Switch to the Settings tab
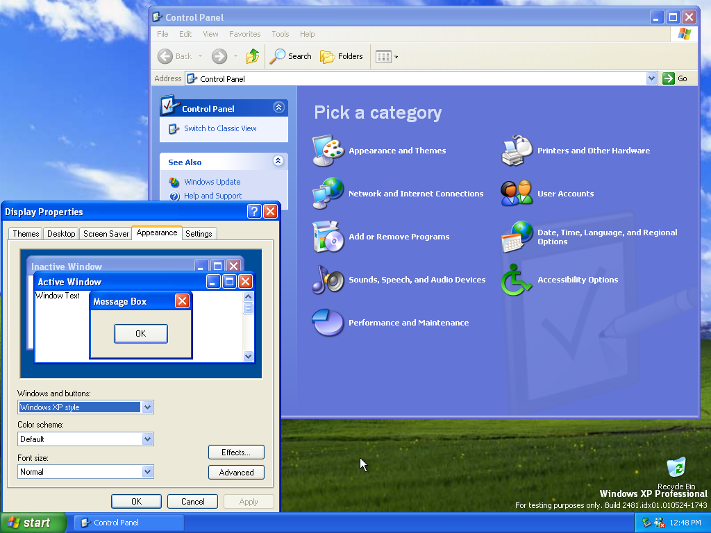Viewport: 711px width, 533px height. [x=199, y=234]
